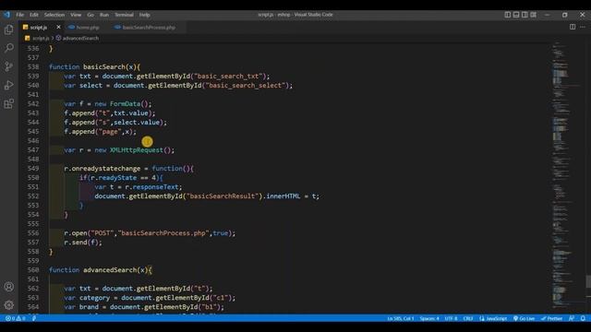The image size is (591, 332).
Task: Open the View menu
Action: click(76, 15)
